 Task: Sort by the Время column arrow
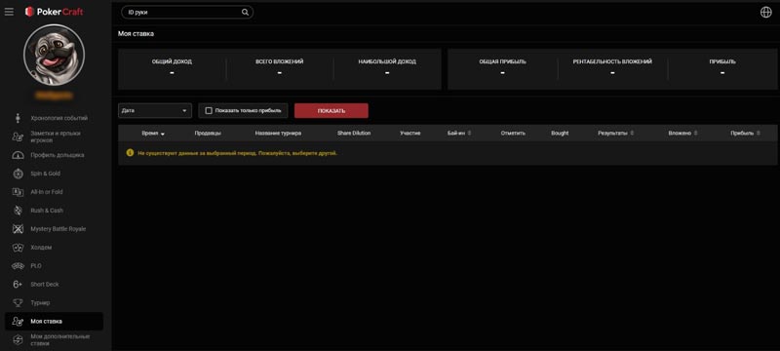click(163, 134)
